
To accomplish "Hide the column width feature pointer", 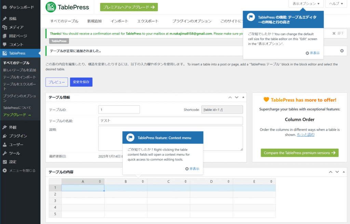I will [x=313, y=53].
